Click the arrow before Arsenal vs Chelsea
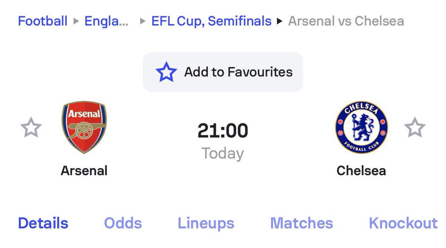 tap(280, 21)
